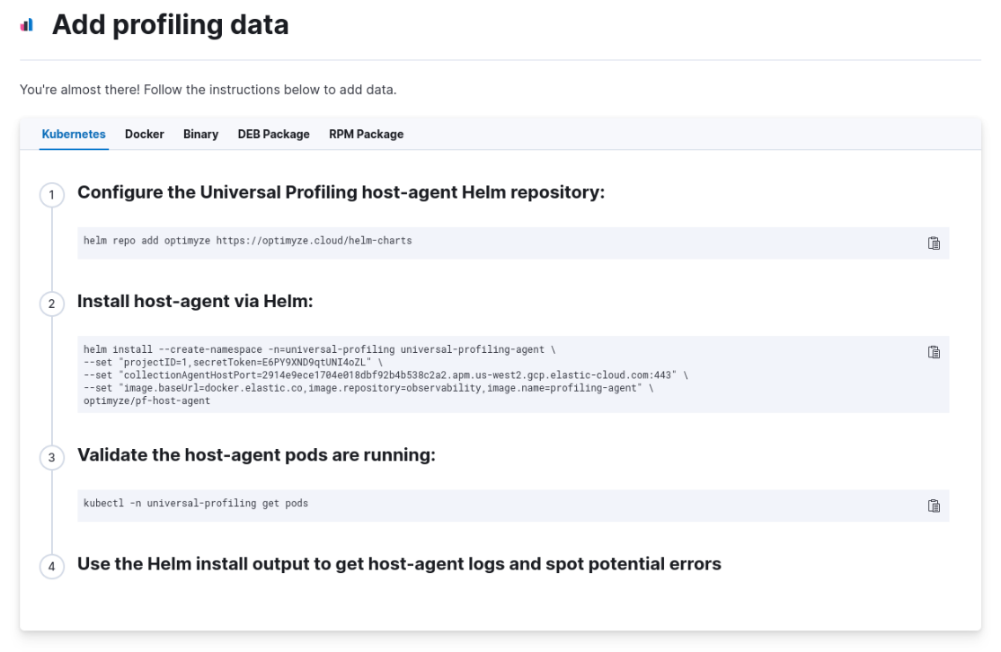Copy the Helm repo add command

934,242
